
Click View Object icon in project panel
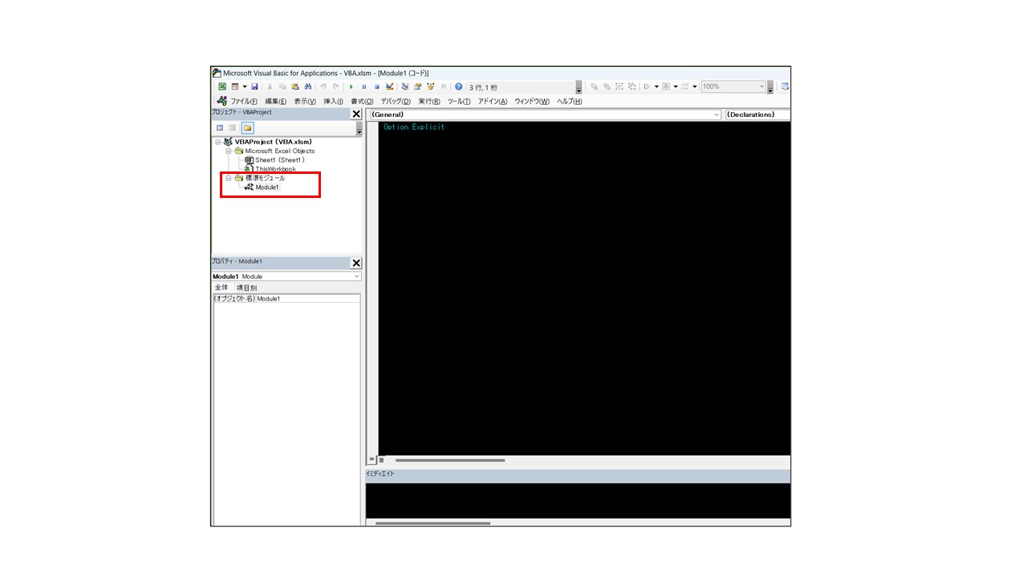[x=232, y=127]
